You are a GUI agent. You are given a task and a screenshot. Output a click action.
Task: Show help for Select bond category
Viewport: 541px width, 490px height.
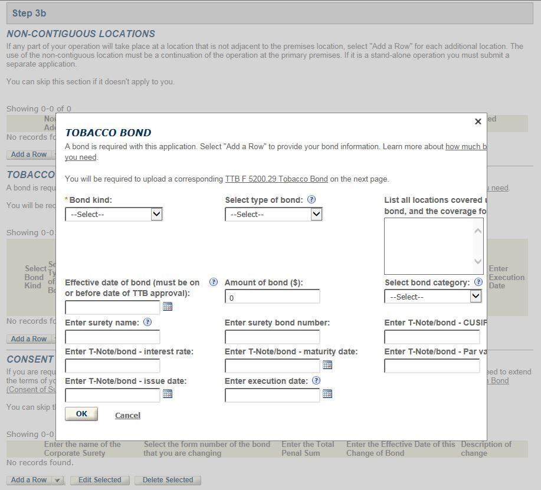(478, 282)
